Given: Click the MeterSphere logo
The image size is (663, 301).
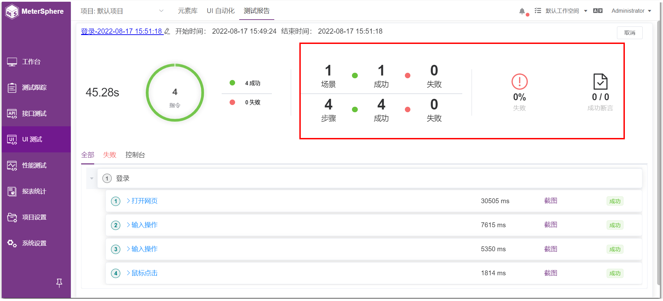Looking at the screenshot, I should [35, 12].
